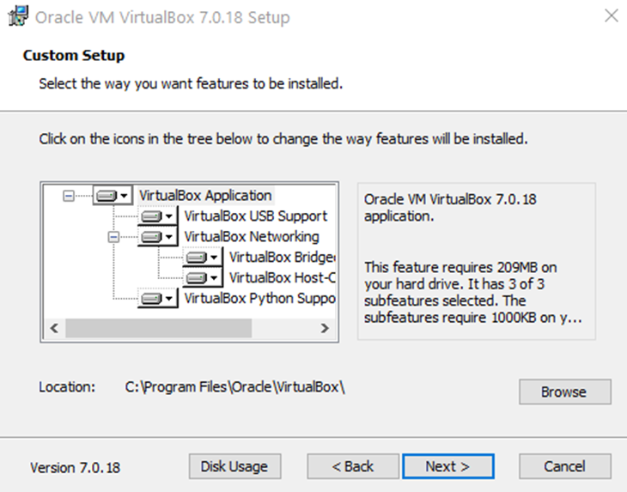Click VirtualBox Host-Only drive icon
The height and width of the screenshot is (492, 627).
pyautogui.click(x=202, y=278)
